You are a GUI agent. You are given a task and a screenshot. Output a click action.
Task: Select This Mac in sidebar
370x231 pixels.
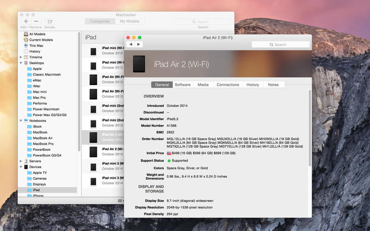click(x=36, y=46)
